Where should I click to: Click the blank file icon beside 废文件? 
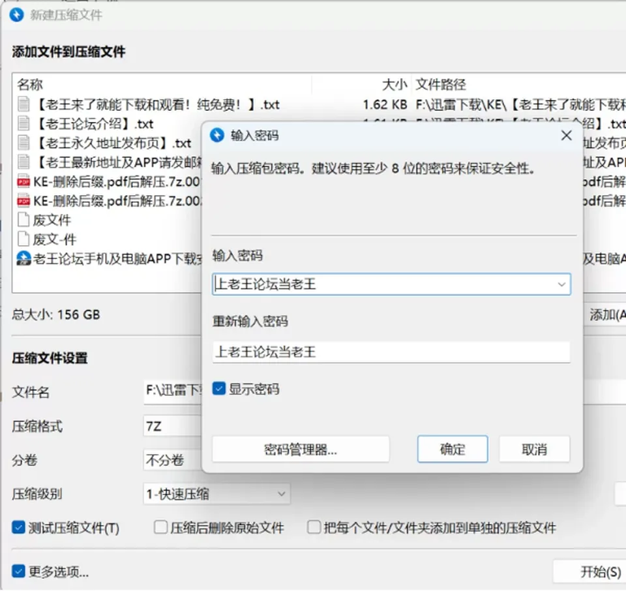click(23, 220)
